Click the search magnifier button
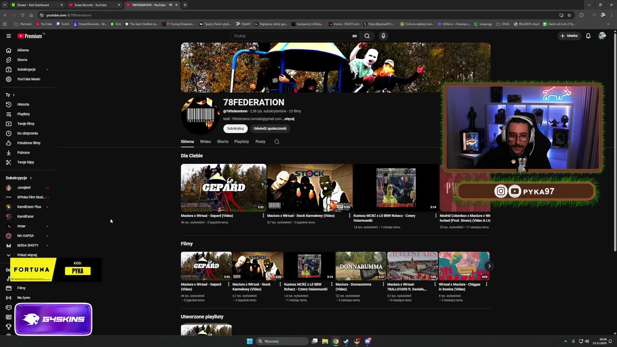Viewport: 617px width, 347px height. pos(367,36)
